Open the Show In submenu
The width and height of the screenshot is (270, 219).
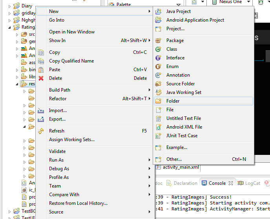94,40
